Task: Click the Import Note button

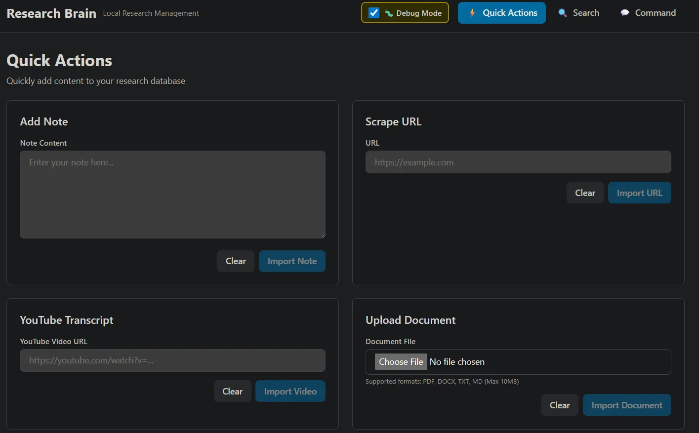Action: [x=292, y=261]
